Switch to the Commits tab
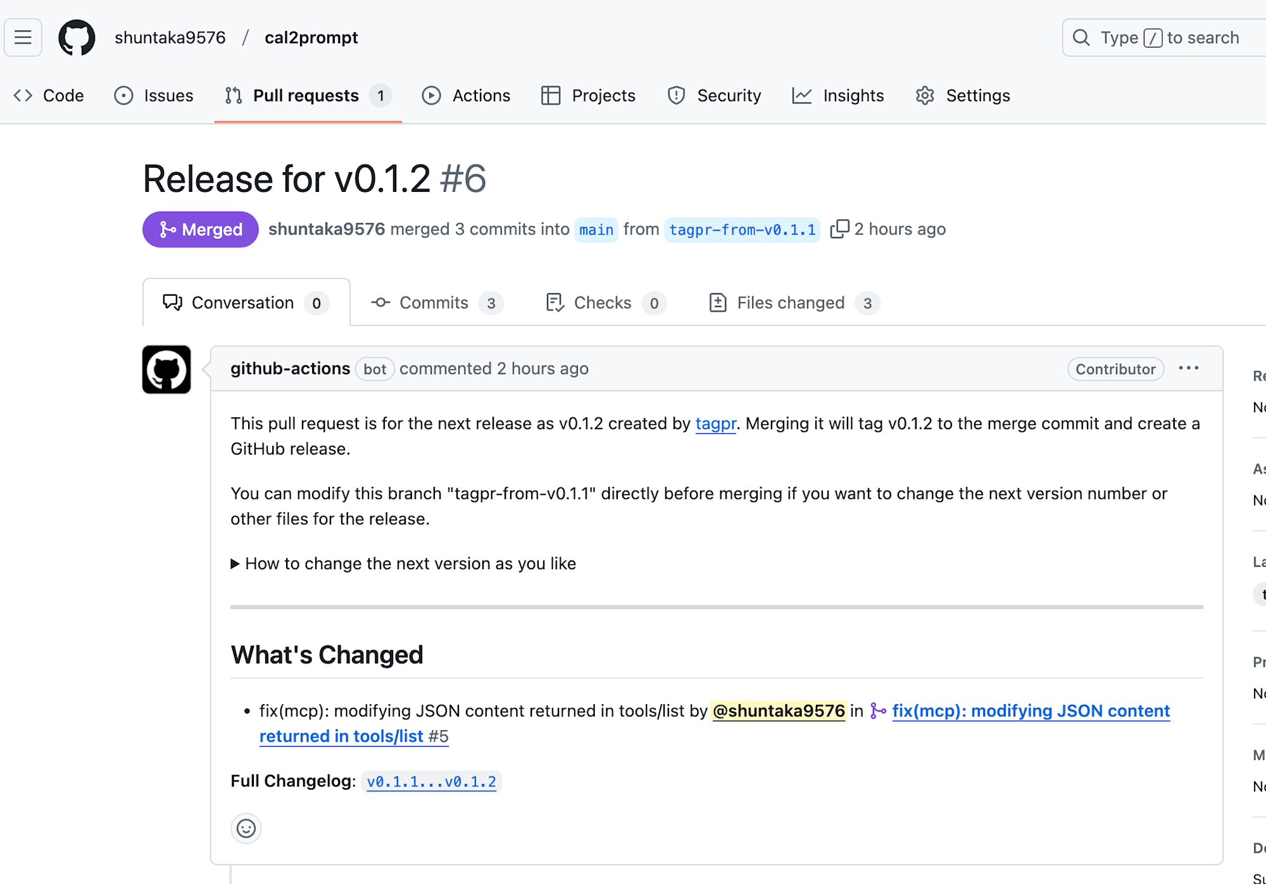 [x=434, y=302]
